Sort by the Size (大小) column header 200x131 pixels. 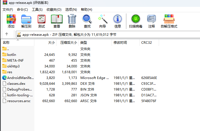click(x=51, y=43)
